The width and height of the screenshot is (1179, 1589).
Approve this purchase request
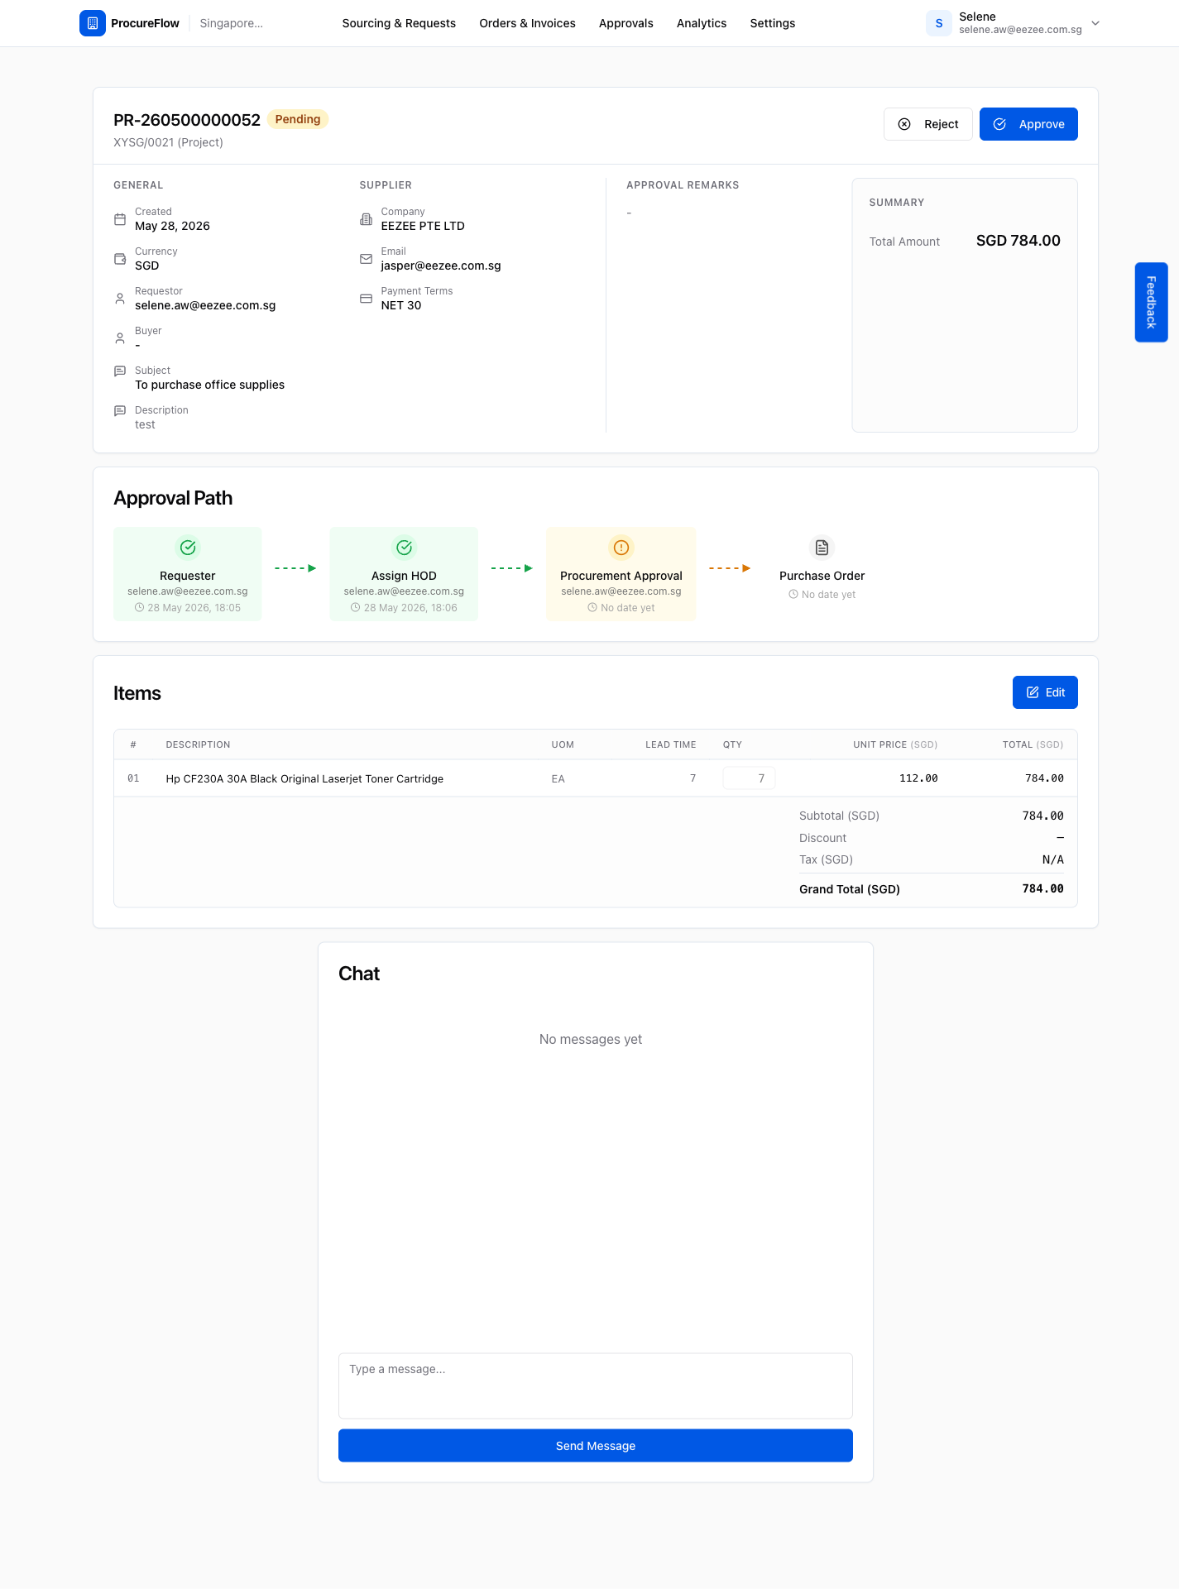pos(1028,124)
